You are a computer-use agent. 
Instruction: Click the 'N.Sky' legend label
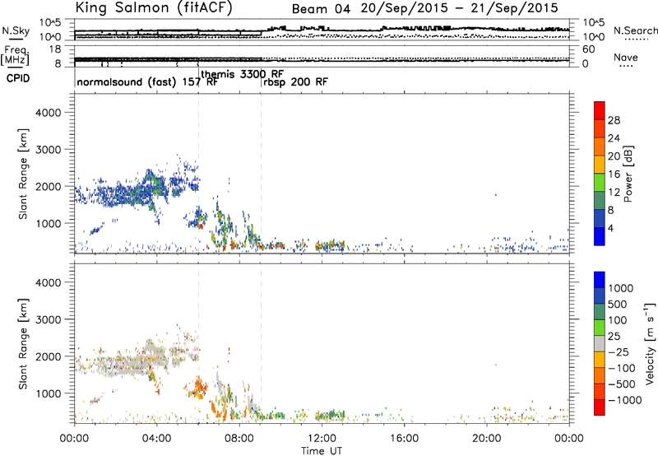(16, 30)
